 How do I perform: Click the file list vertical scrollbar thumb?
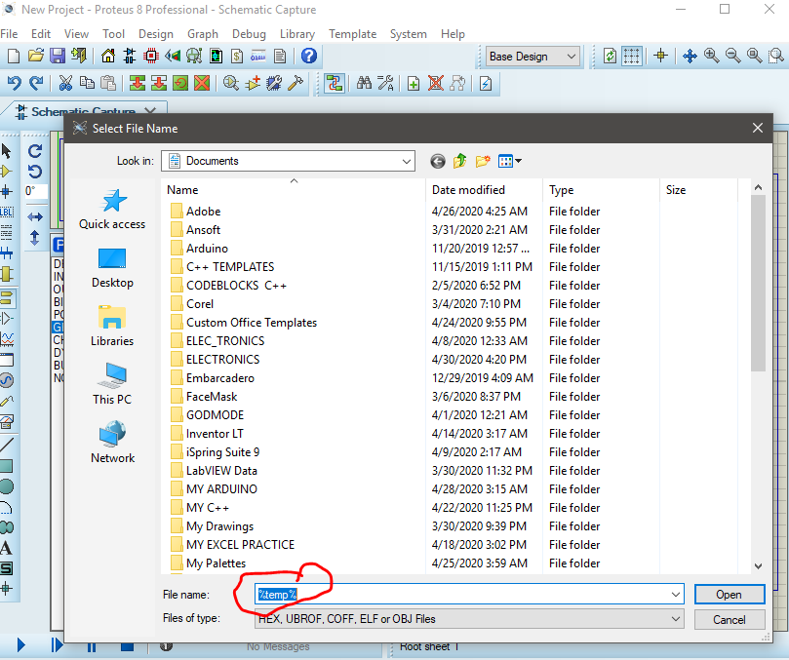point(759,284)
